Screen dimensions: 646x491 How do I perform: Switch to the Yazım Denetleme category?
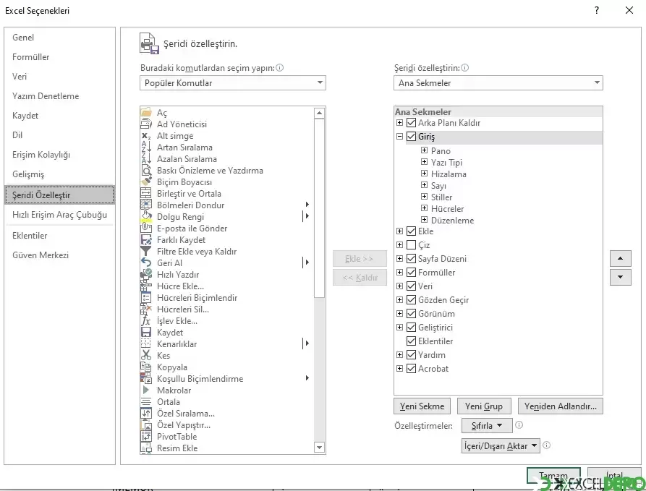point(60,96)
